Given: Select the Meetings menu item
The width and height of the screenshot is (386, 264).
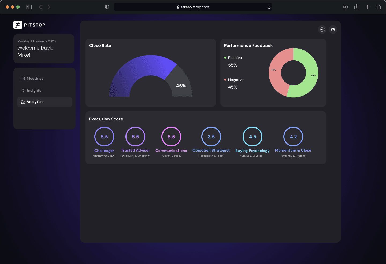Looking at the screenshot, I should [35, 78].
